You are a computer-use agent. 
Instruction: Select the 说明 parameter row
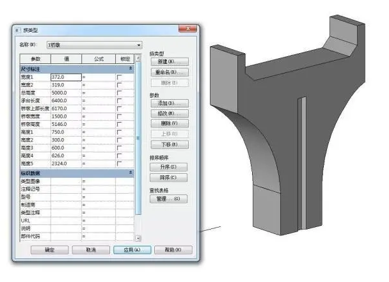pyautogui.click(x=77, y=228)
